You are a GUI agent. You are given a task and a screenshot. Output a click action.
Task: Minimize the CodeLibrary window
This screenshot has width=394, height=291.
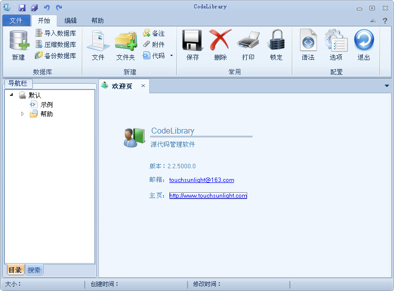[360, 8]
